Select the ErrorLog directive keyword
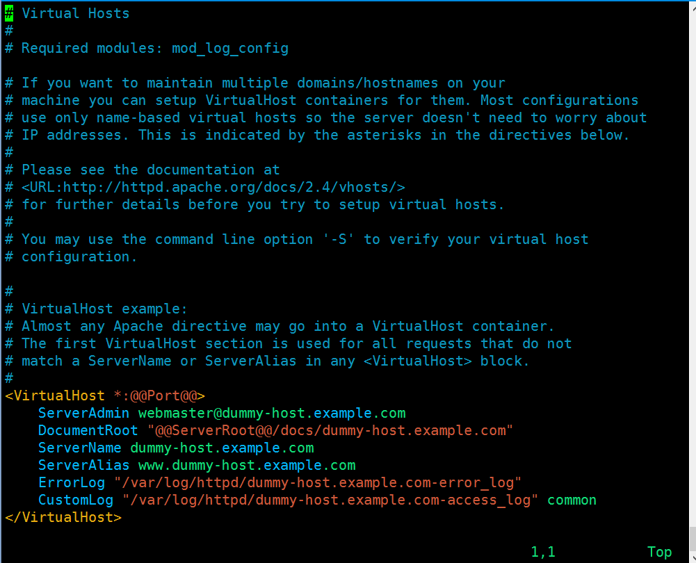 click(x=72, y=482)
